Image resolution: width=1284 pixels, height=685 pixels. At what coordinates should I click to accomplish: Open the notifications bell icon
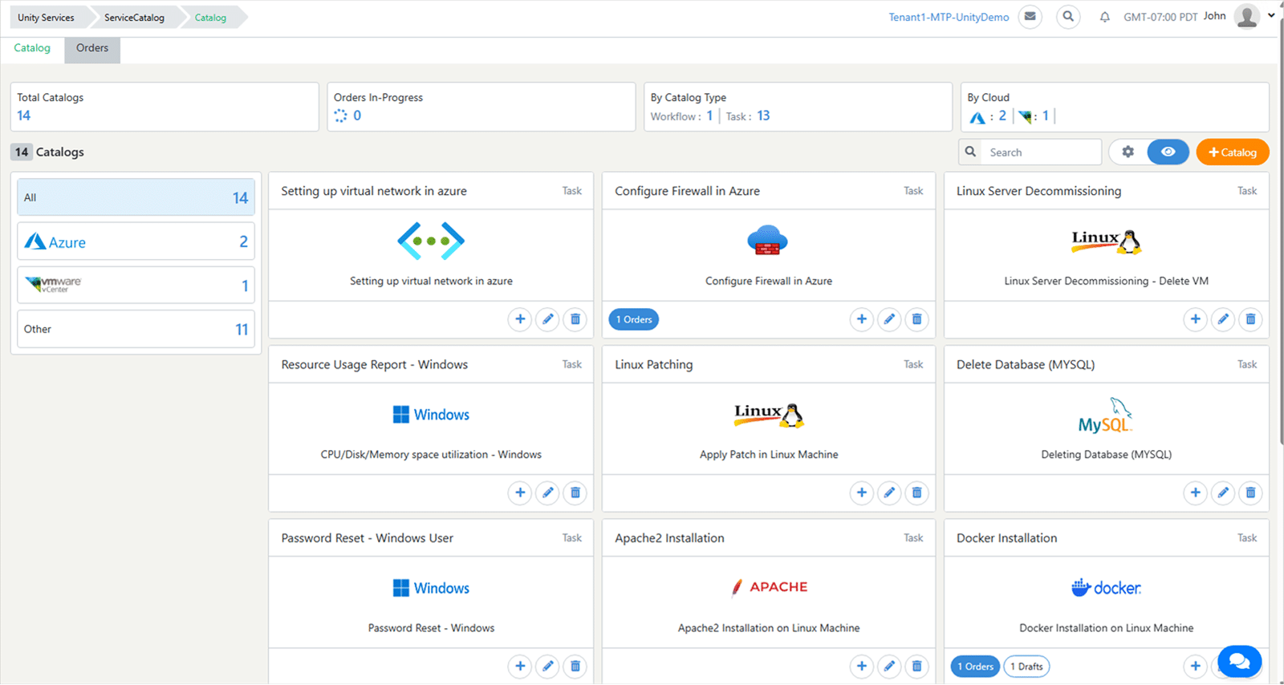[1105, 17]
